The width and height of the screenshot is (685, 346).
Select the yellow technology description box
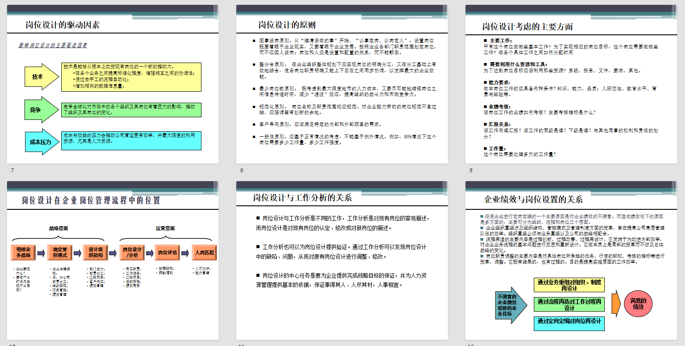click(x=131, y=77)
